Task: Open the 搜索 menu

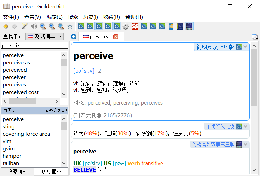Action: (x=73, y=17)
